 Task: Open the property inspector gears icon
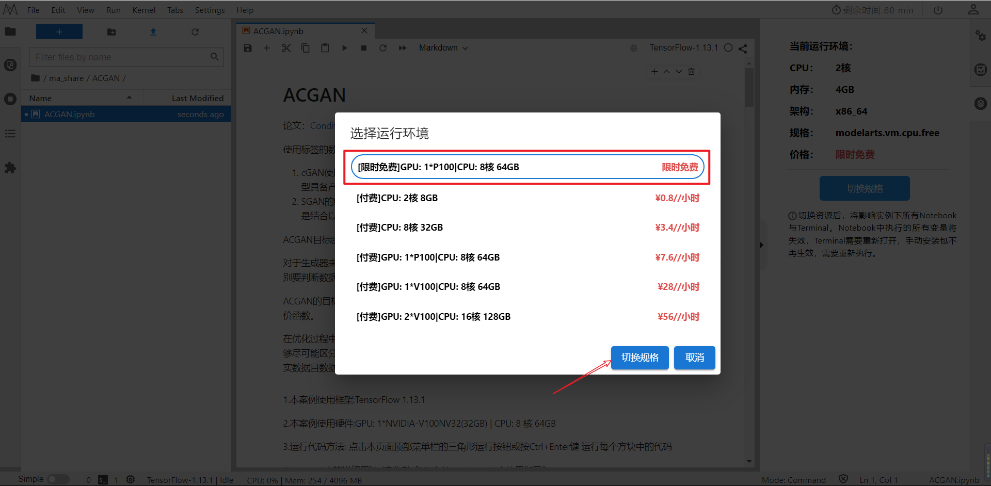point(981,35)
